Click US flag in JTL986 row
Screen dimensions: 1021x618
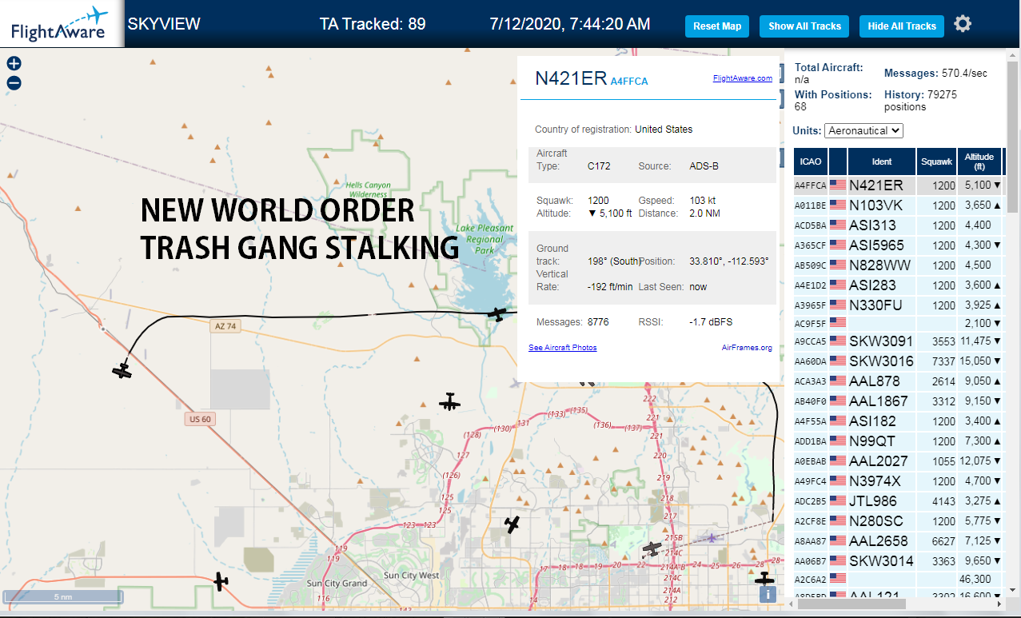[x=838, y=501]
